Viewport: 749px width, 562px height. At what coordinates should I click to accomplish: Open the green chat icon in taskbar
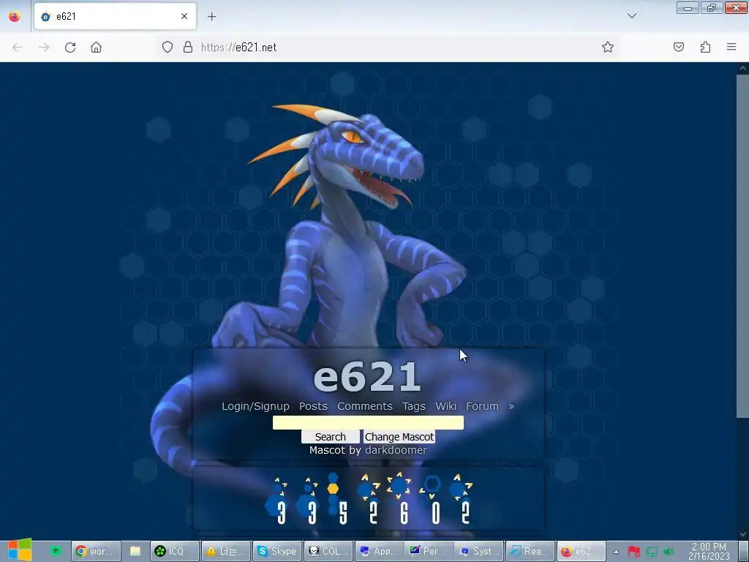click(56, 551)
